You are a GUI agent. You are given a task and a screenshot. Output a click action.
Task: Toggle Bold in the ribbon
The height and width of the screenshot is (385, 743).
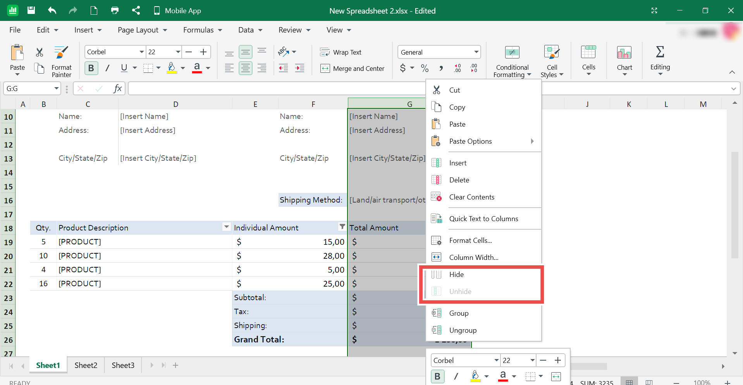[x=91, y=68]
